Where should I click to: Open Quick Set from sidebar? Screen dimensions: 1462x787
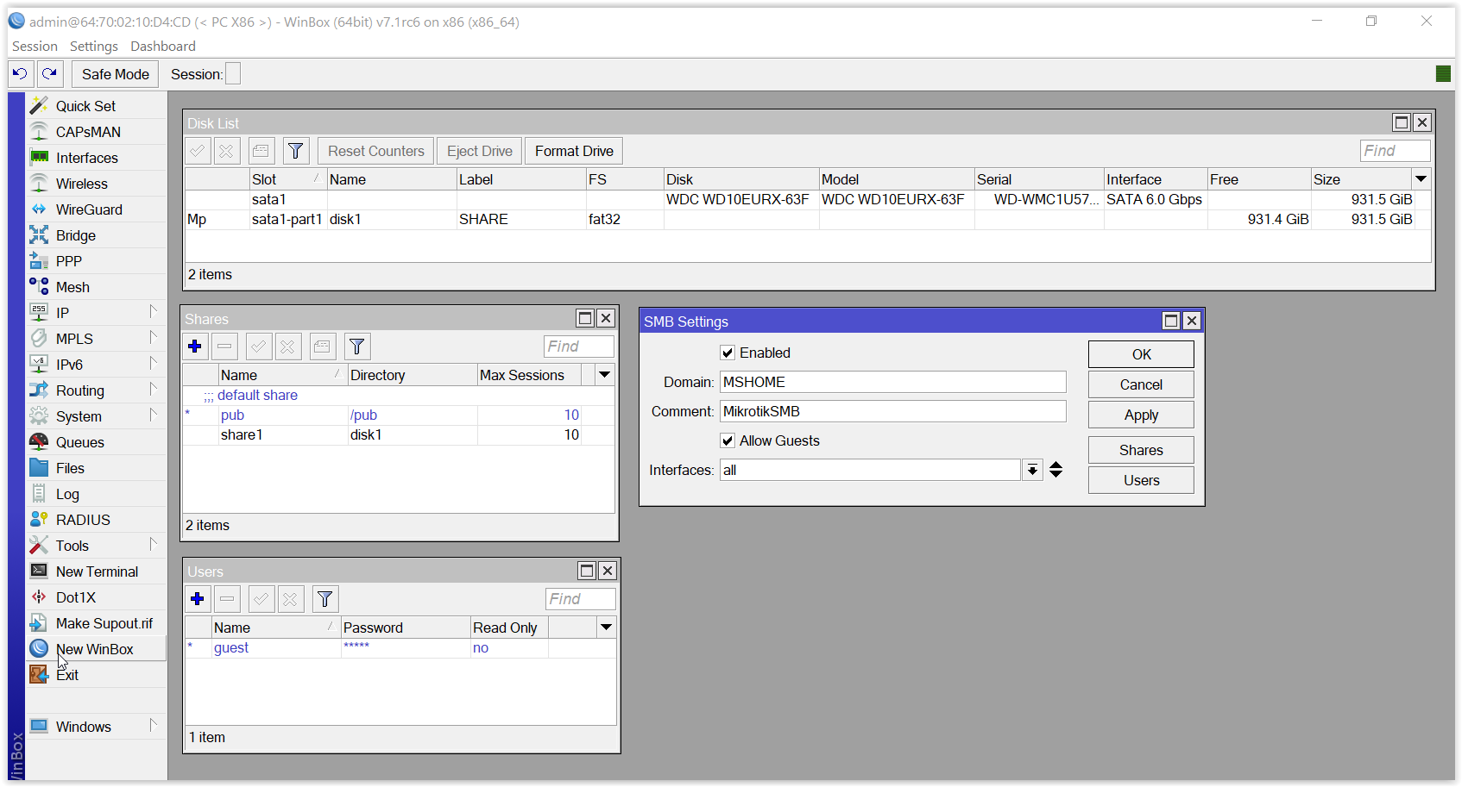coord(97,106)
